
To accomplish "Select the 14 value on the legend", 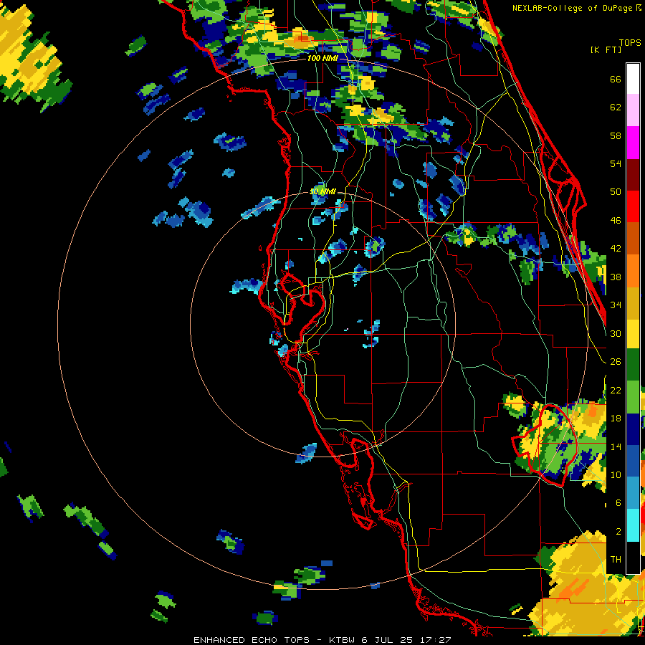I will 616,446.
